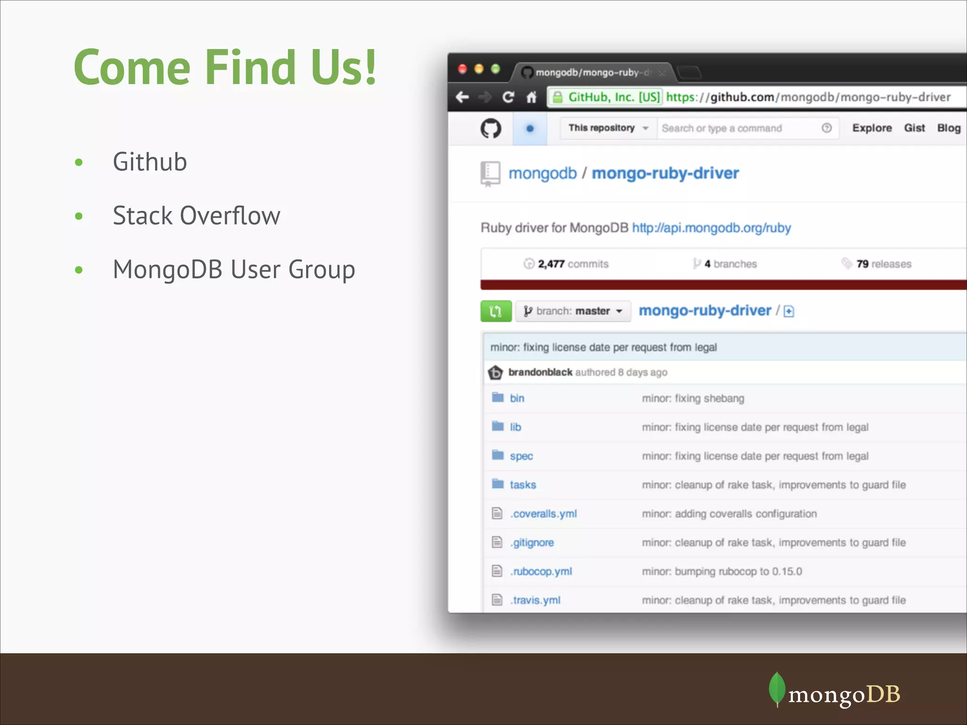
Task: Click the releases tag icon
Action: click(x=847, y=263)
